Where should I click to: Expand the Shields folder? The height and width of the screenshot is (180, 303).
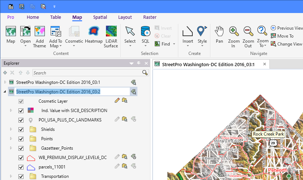pos(11,129)
